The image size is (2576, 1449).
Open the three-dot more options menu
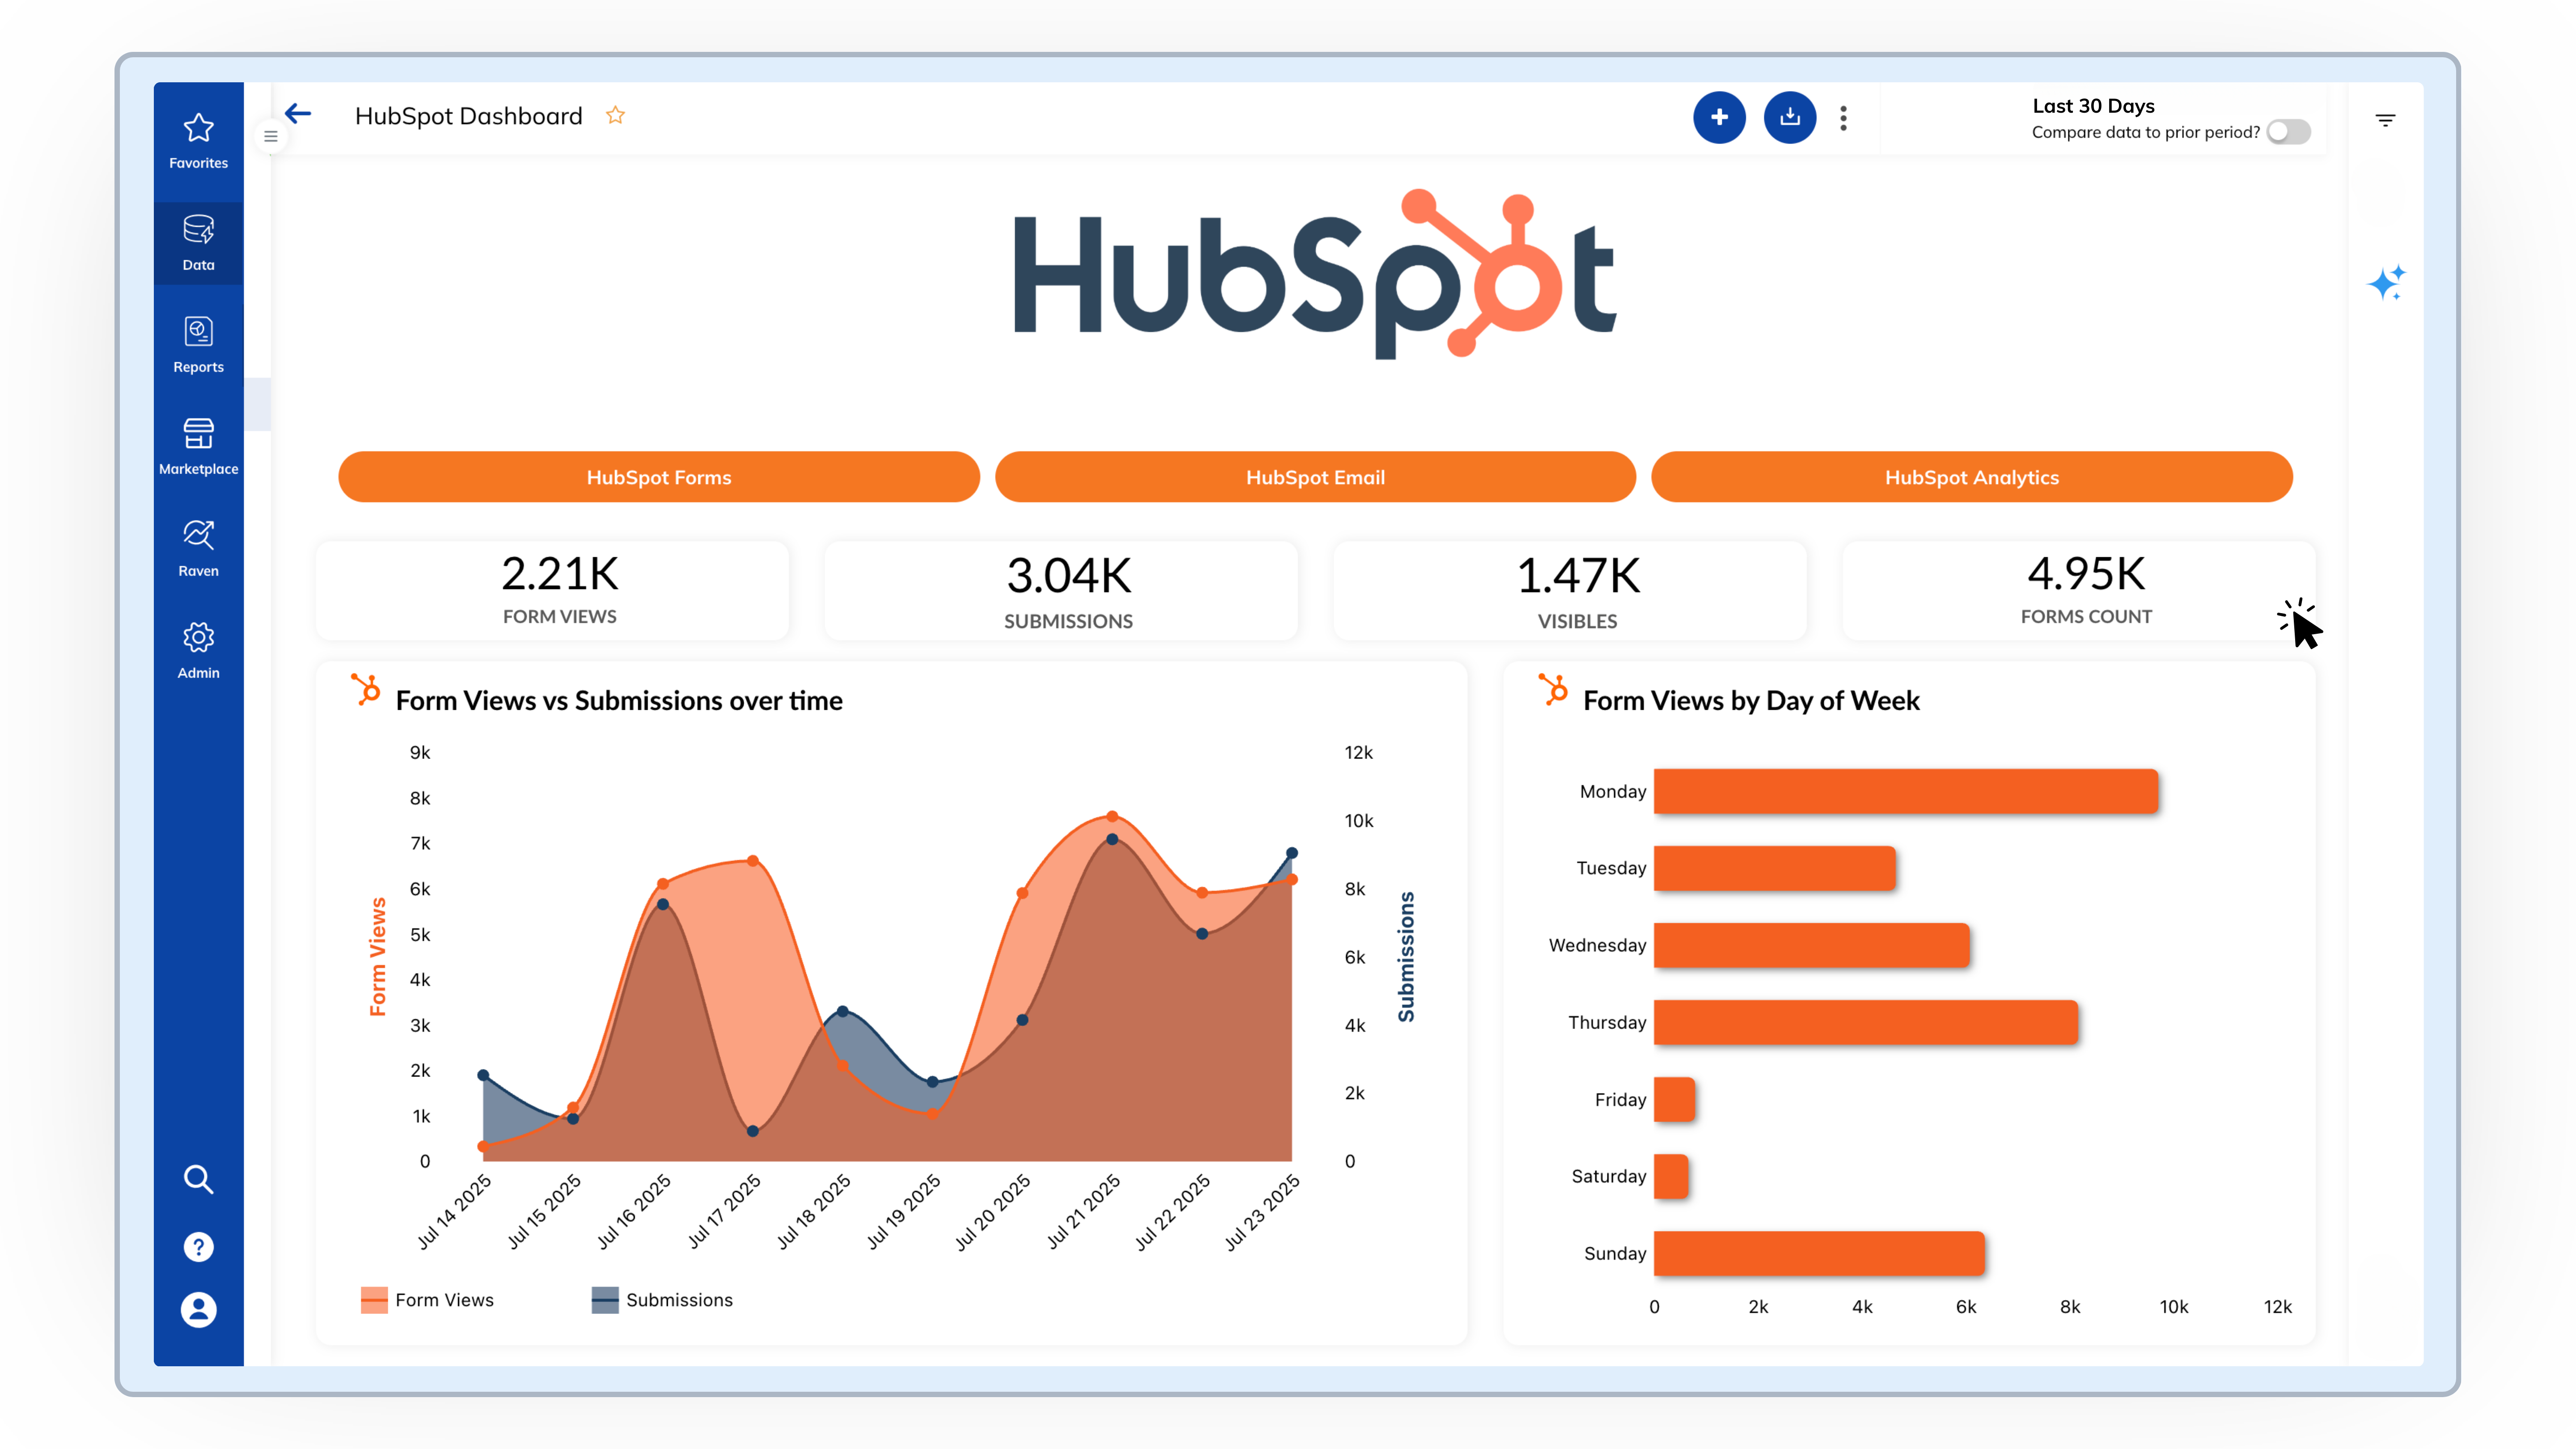[x=1843, y=118]
